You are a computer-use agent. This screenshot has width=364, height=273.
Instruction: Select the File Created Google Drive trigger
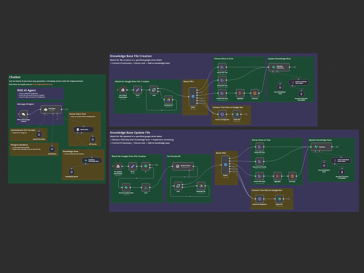123,90
